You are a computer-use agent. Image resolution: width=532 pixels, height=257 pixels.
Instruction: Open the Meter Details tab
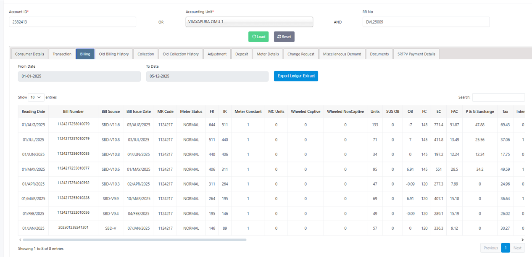pyautogui.click(x=268, y=54)
